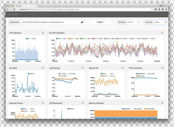
Task: Toggle lo in series in Network kB
Action: click(x=112, y=74)
